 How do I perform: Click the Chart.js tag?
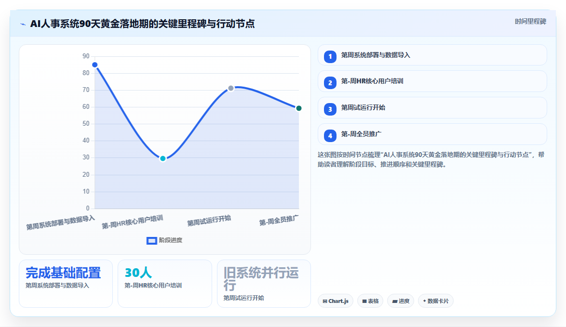point(336,301)
